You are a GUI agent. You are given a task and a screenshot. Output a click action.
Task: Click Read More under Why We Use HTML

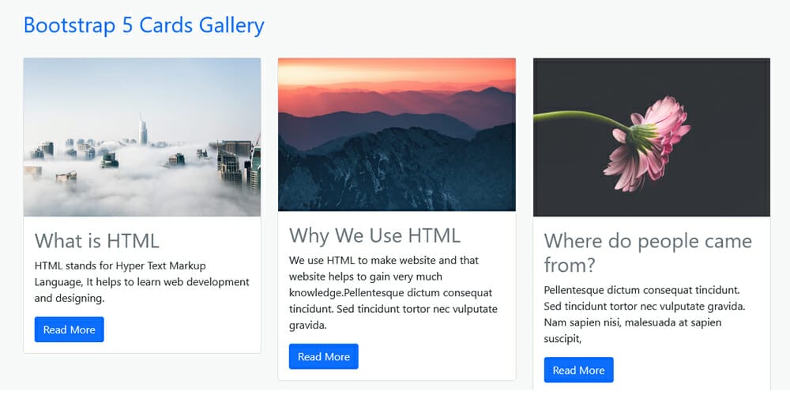(323, 357)
